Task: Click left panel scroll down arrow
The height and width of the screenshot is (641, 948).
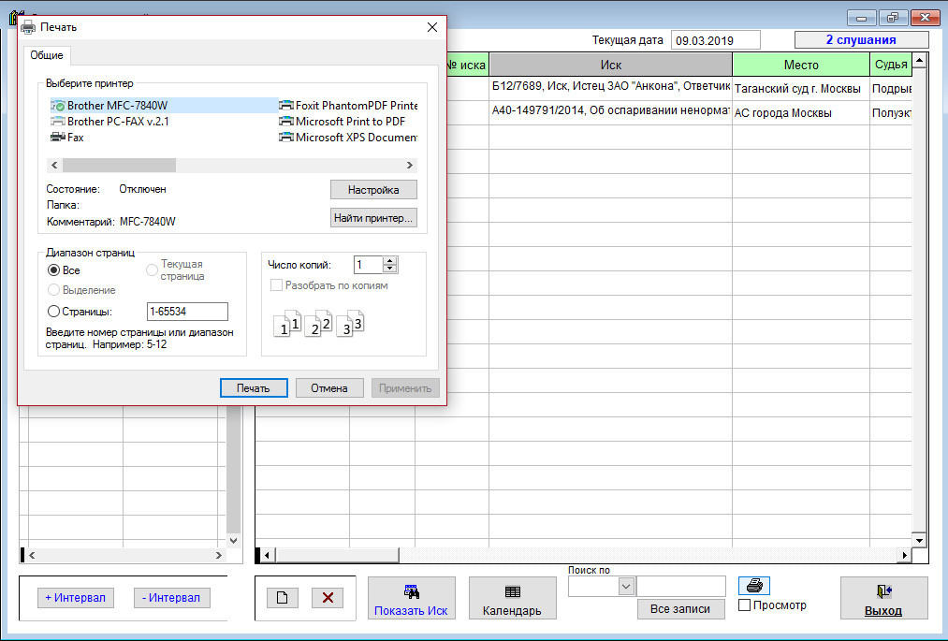Action: click(x=234, y=540)
